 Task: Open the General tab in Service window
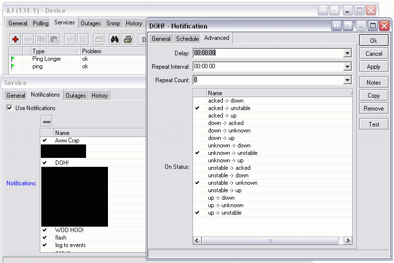point(16,96)
